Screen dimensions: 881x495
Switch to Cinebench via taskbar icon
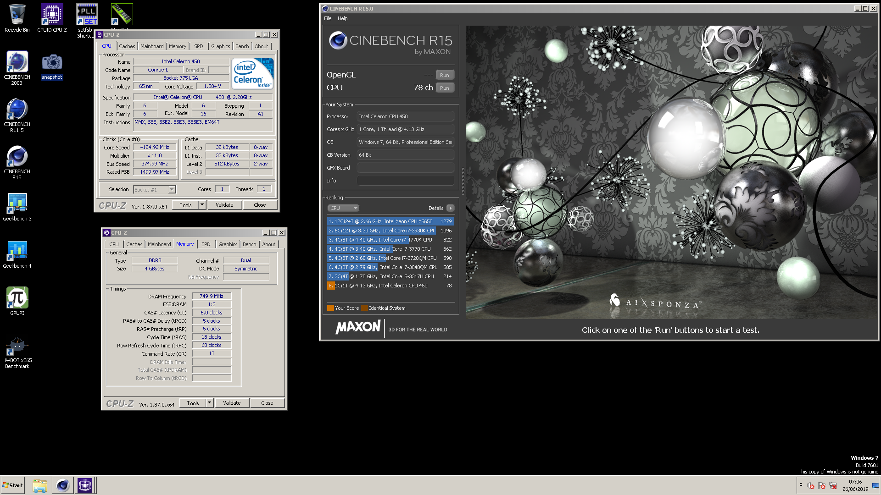(x=63, y=485)
